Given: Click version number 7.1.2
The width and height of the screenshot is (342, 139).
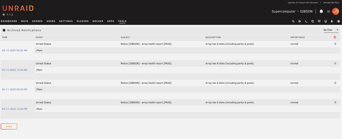Looking at the screenshot, I should click(x=10, y=15).
